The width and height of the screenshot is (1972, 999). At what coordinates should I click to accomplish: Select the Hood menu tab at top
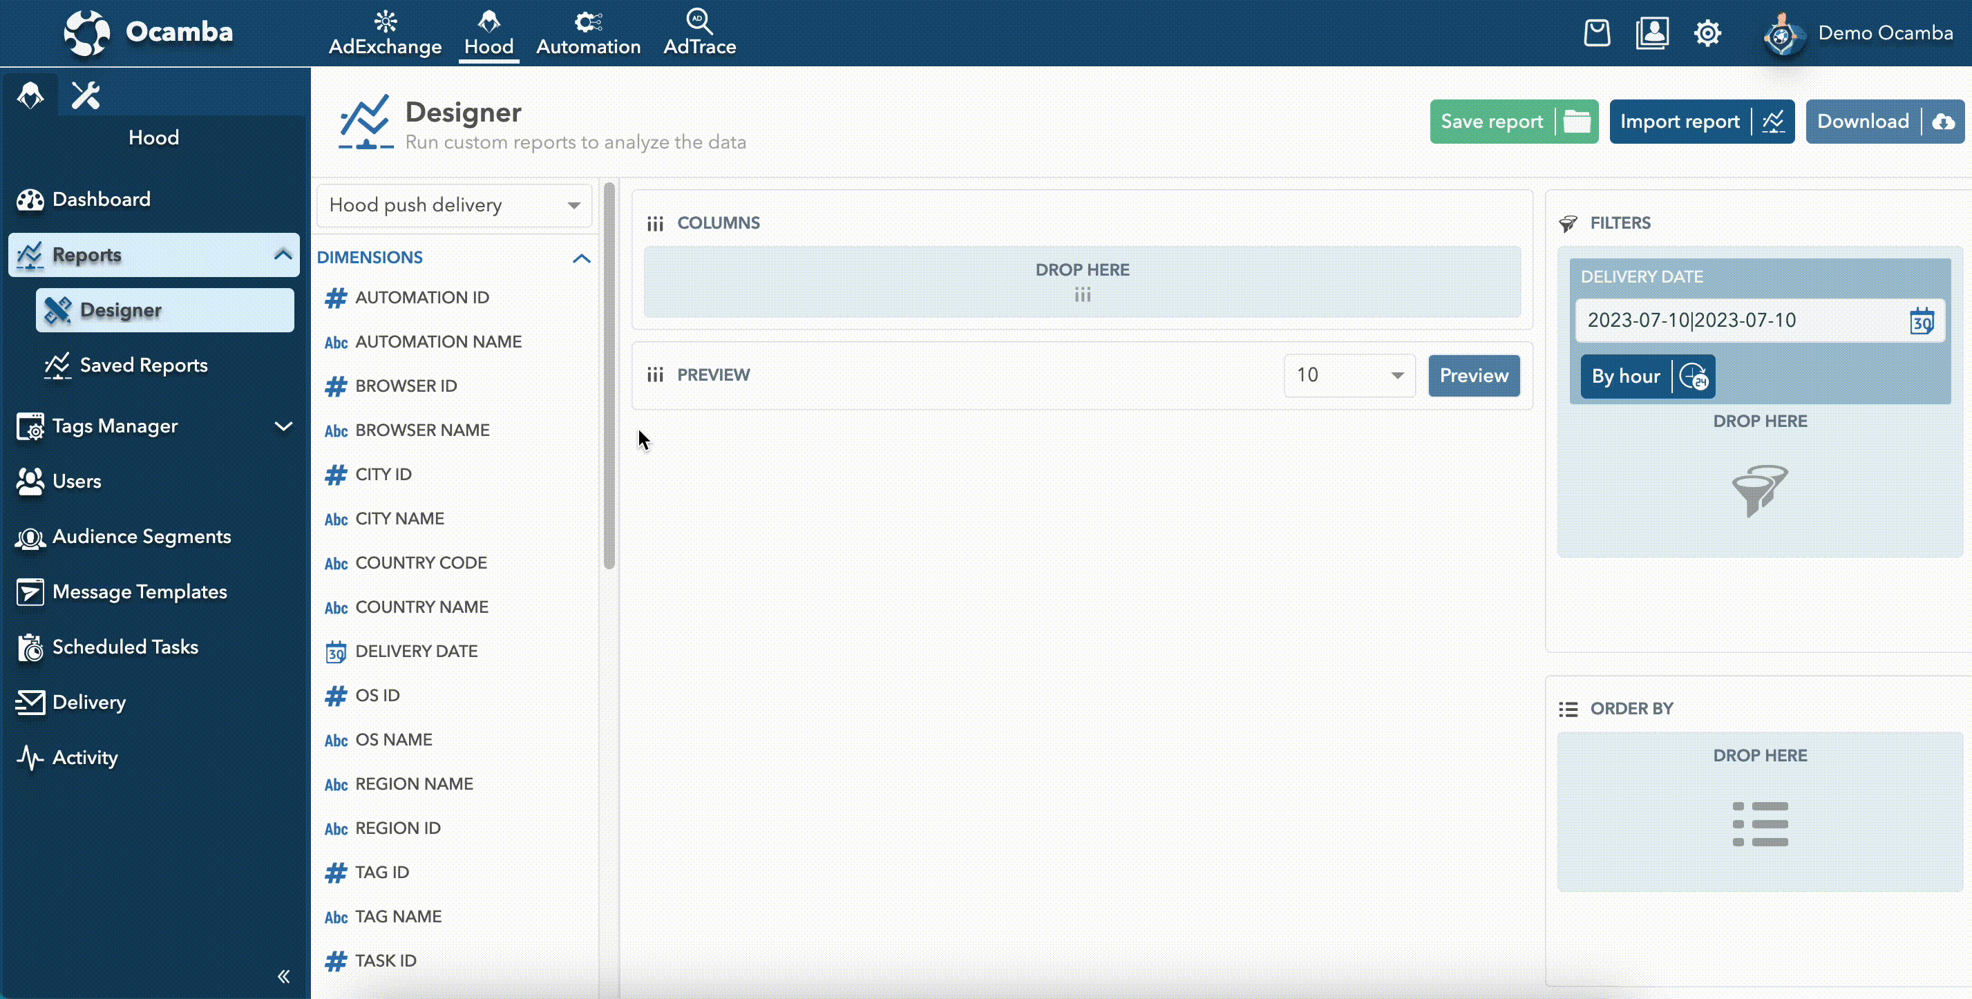point(489,32)
